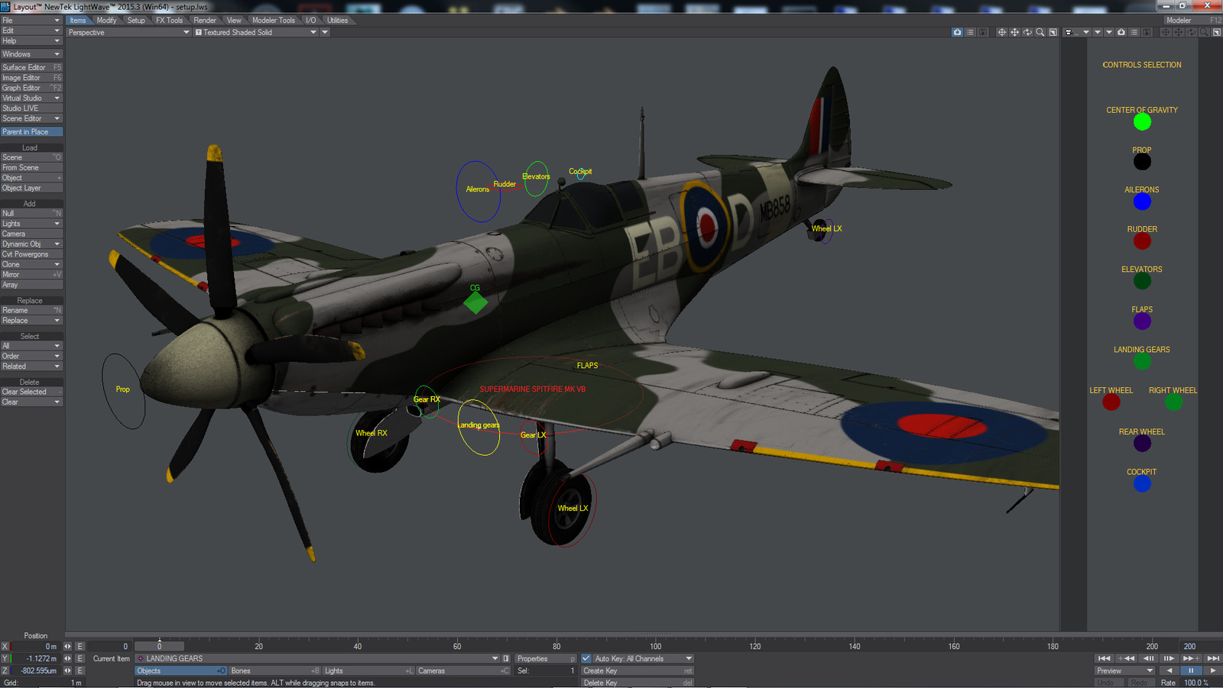Open the Preview dropdown

click(x=1124, y=670)
